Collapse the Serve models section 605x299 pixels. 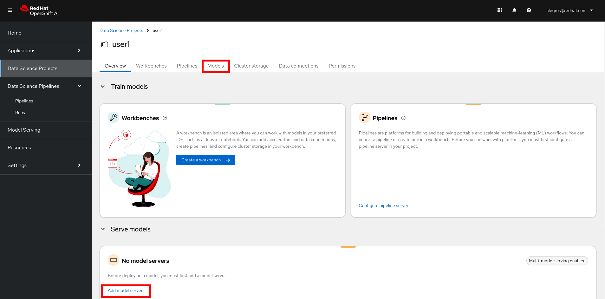(103, 229)
